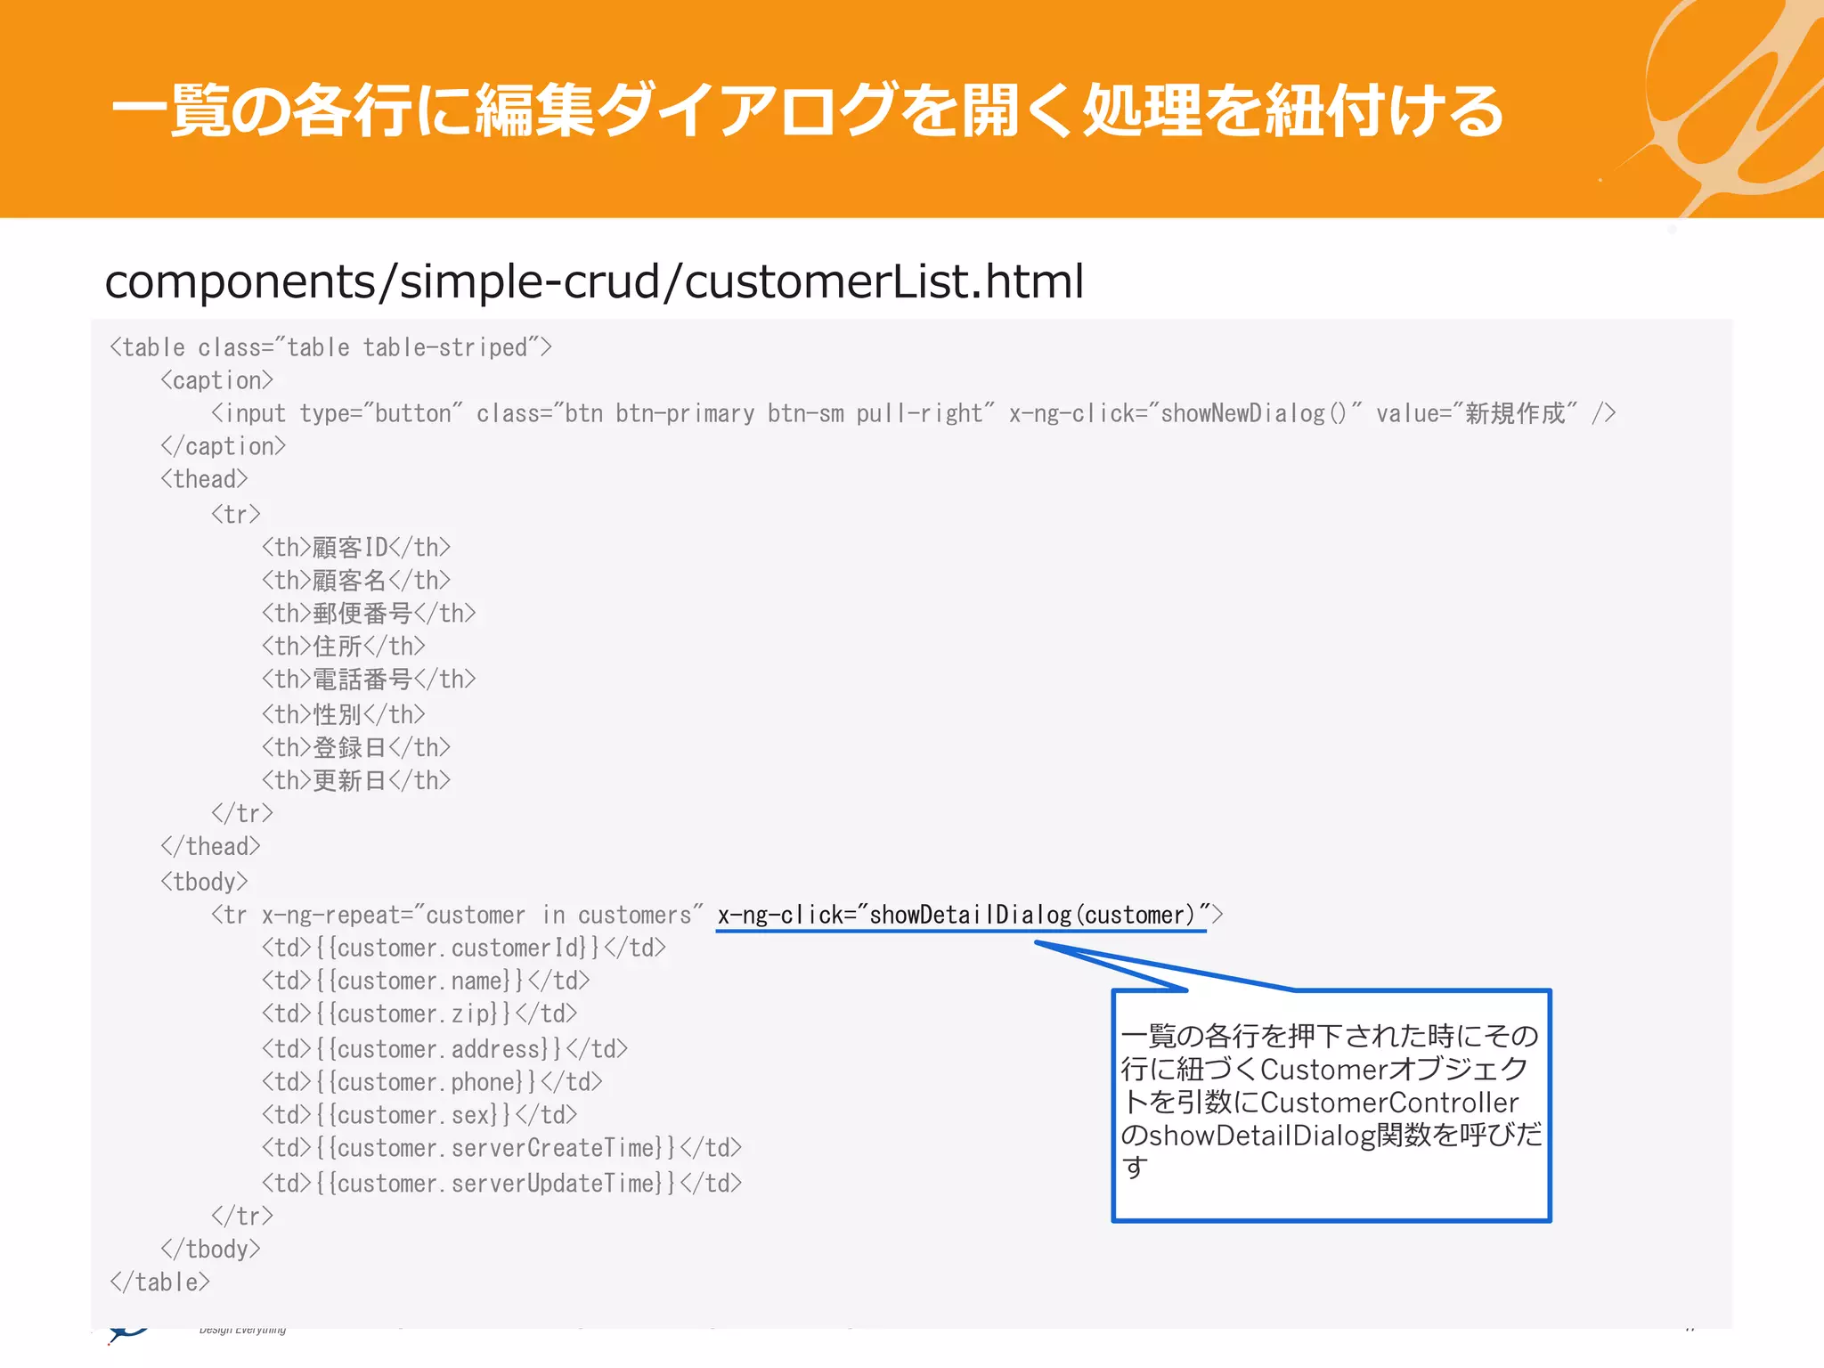Click the <th>更新日</th> line
1824x1368 pixels.
click(356, 780)
